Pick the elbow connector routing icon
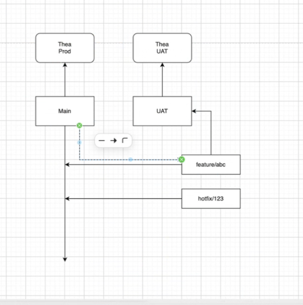303x305 pixels. [x=125, y=141]
